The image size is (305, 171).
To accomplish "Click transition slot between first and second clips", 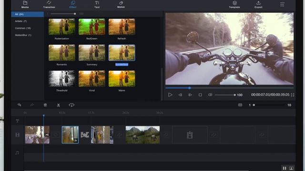I will point(56,135).
